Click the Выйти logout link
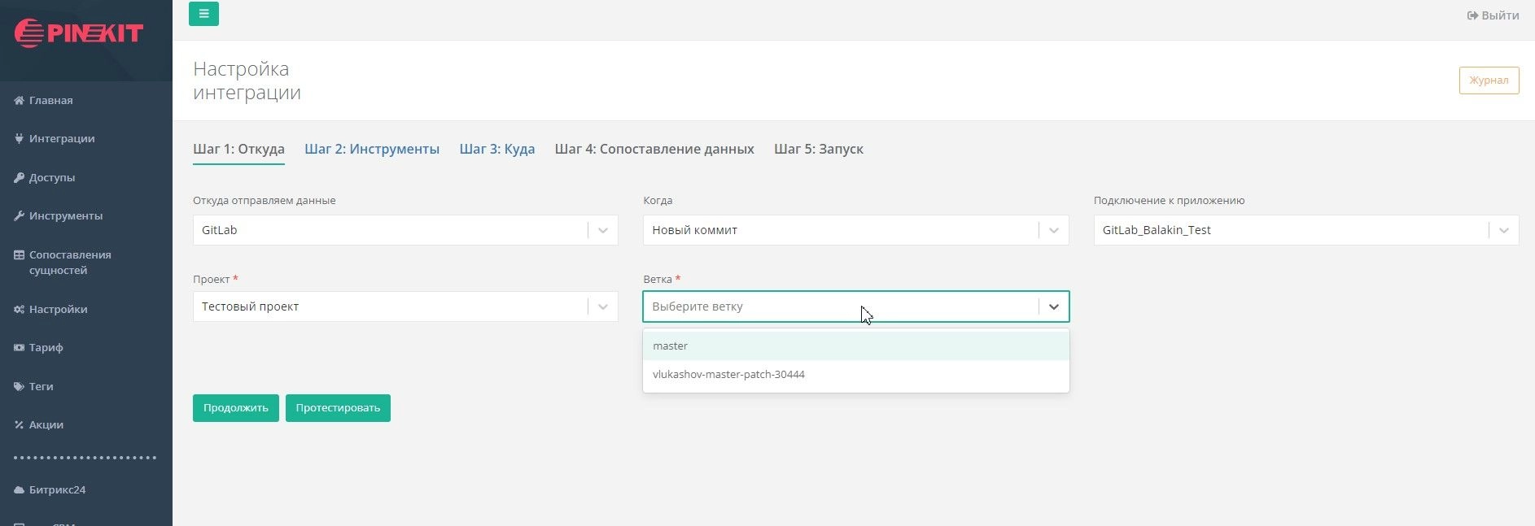1535x526 pixels. (x=1493, y=15)
